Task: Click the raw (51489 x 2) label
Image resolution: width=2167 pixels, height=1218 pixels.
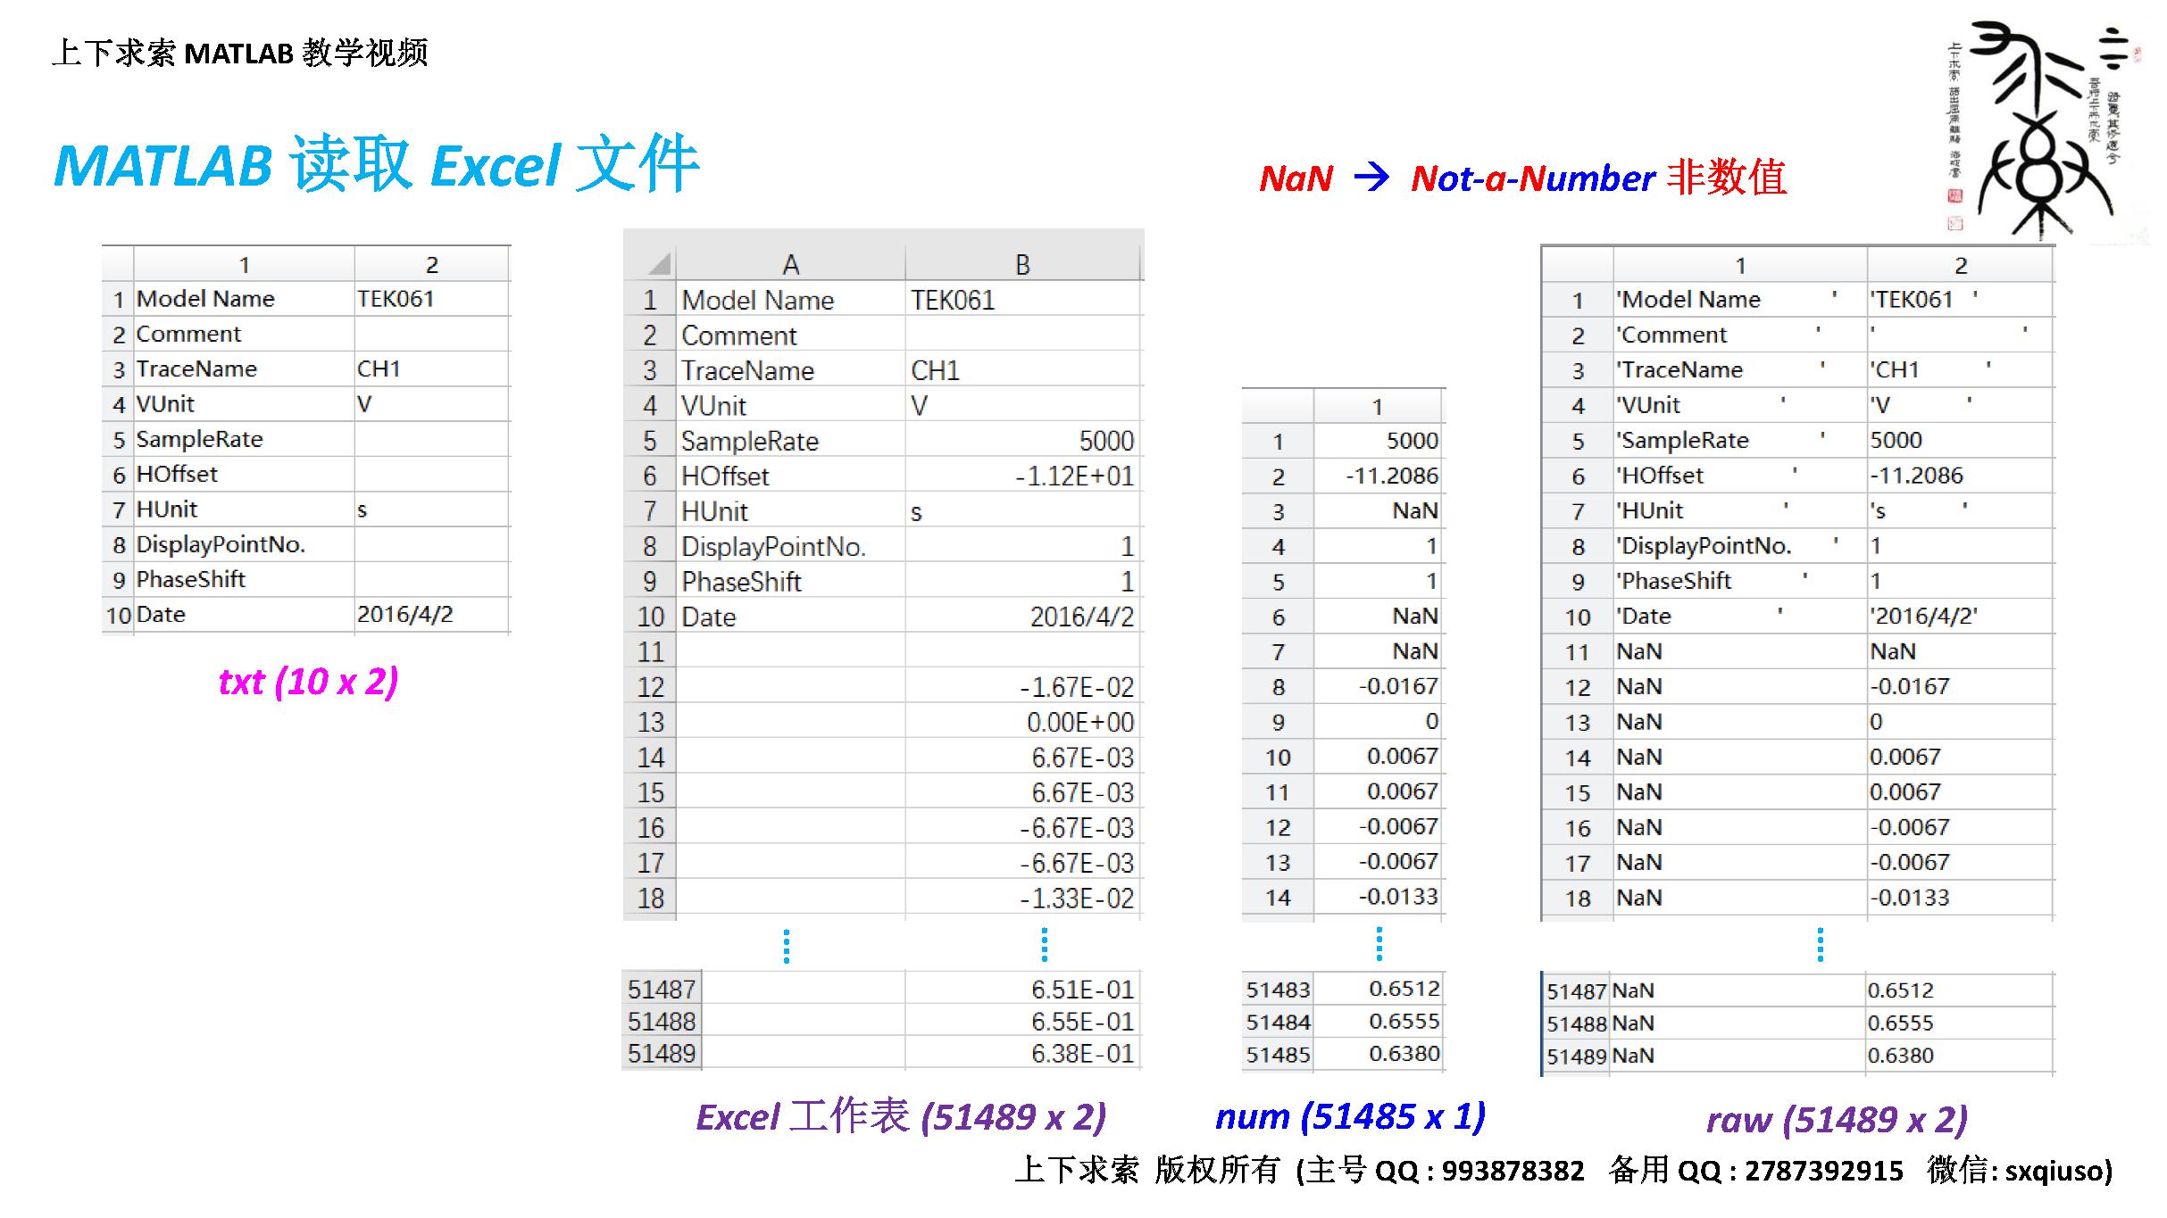Action: tap(1837, 1119)
